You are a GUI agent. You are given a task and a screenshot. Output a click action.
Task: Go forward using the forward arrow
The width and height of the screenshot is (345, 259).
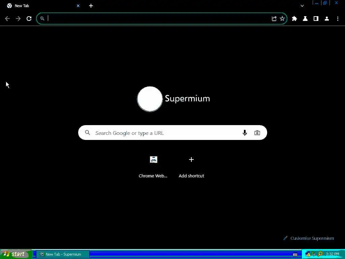[x=18, y=19]
